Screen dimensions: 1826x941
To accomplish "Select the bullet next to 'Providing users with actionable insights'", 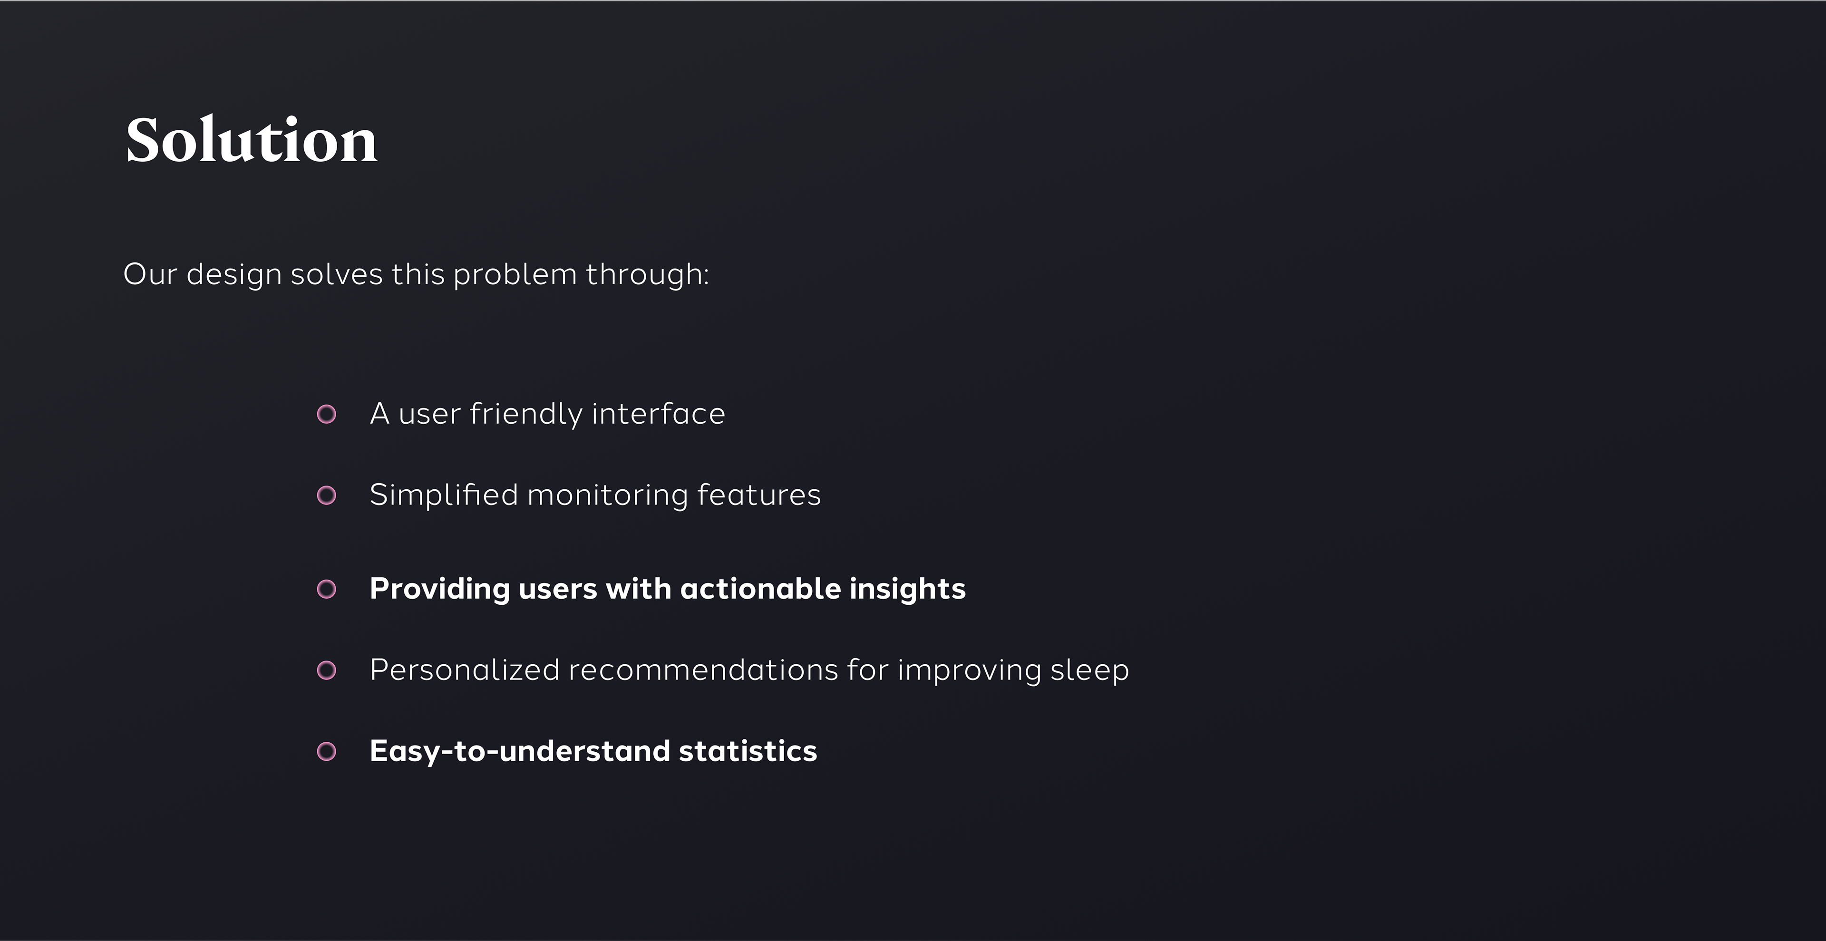I will pos(326,589).
